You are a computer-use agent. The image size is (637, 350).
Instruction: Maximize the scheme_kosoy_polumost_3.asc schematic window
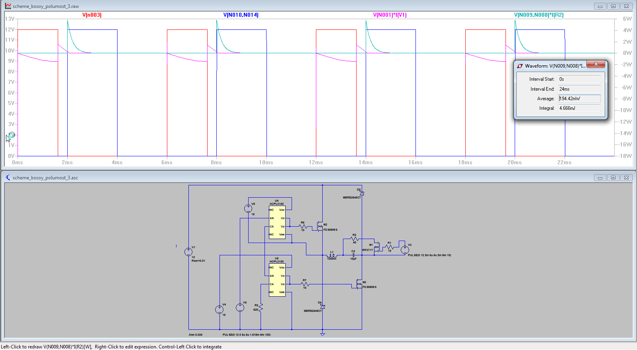point(613,178)
